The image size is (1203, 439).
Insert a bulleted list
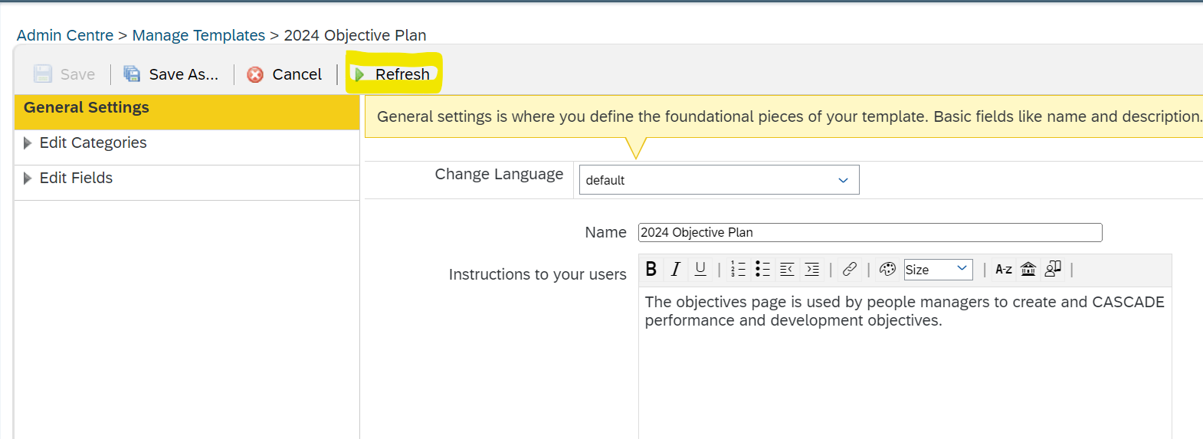(762, 269)
